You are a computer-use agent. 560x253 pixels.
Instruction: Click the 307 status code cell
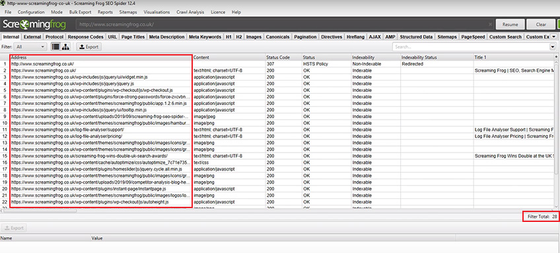pyautogui.click(x=283, y=64)
